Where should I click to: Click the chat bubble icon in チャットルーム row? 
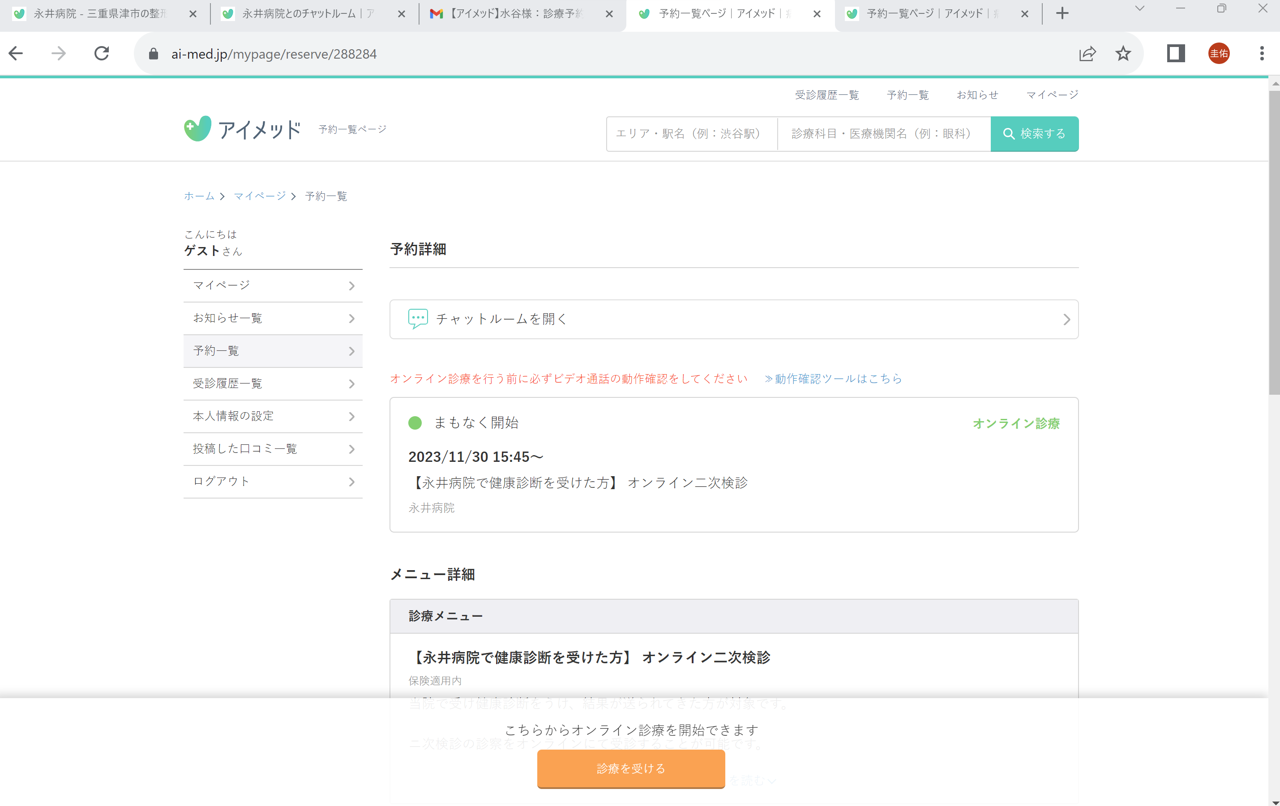pos(418,319)
